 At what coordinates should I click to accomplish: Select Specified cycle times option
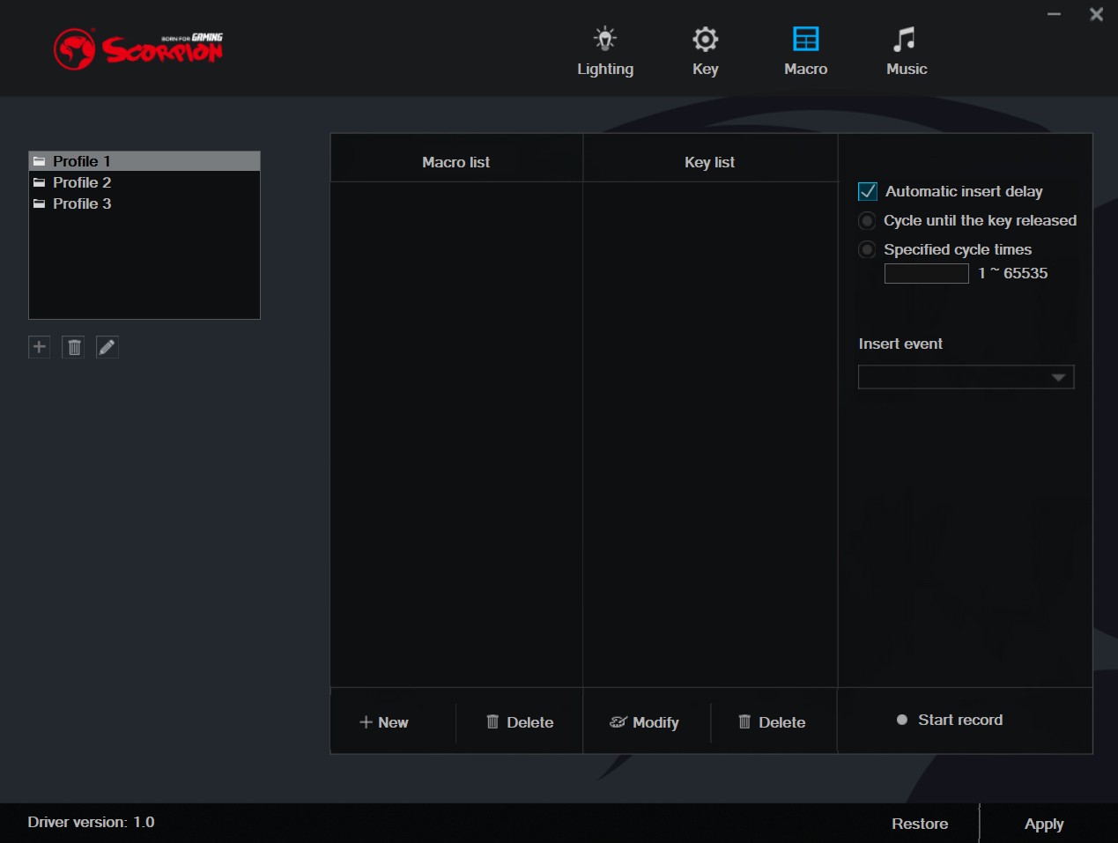868,250
